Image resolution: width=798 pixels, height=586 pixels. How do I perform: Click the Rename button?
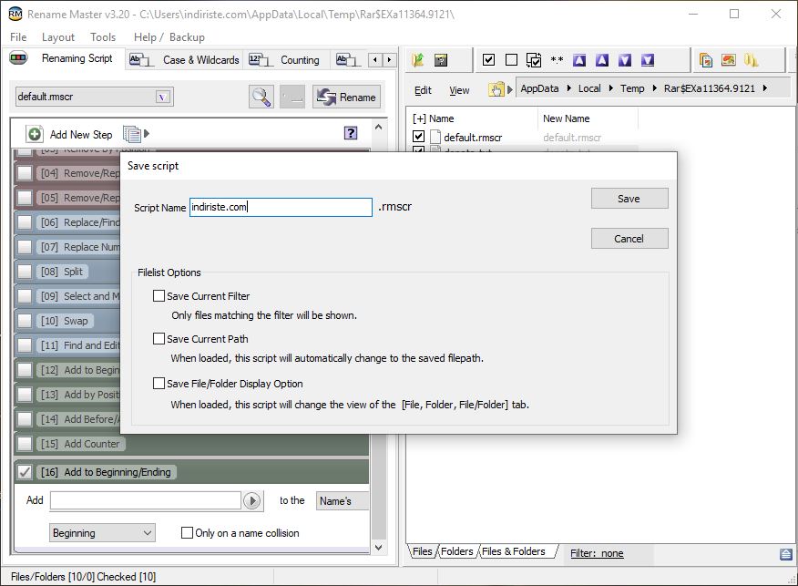(346, 97)
